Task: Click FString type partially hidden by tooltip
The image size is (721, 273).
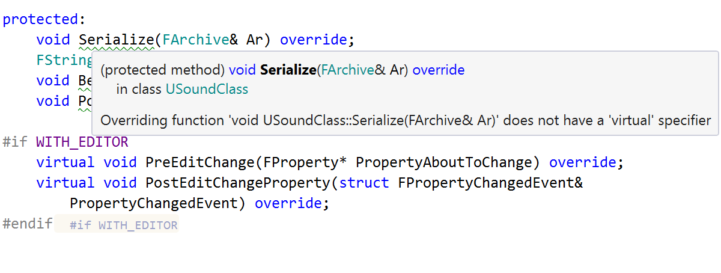Action: [62, 60]
